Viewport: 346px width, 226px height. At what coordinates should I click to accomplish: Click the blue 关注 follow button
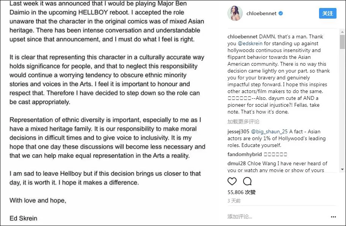[328, 13]
